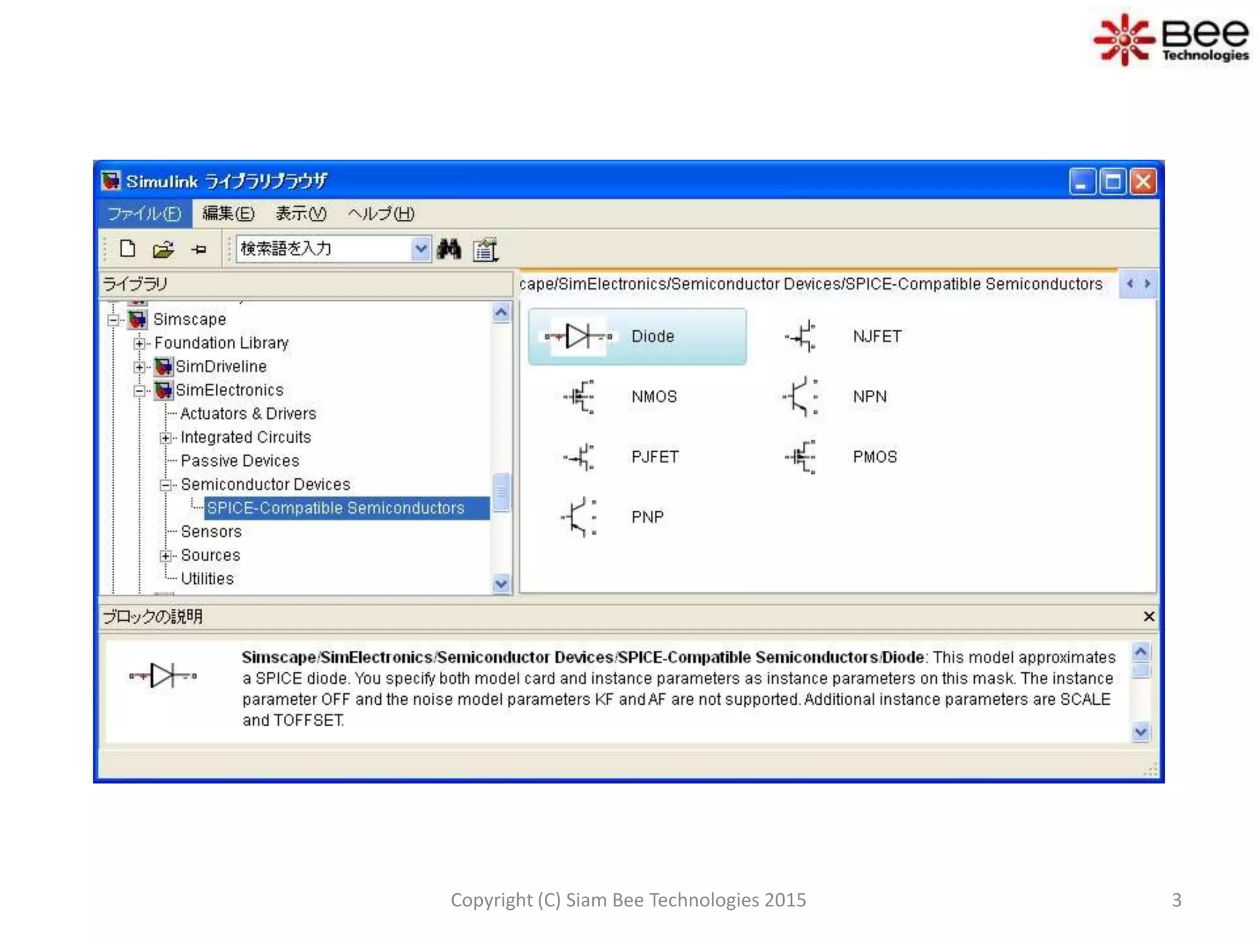The height and width of the screenshot is (943, 1258).
Task: Expand the Foundation Library node
Action: [x=139, y=343]
